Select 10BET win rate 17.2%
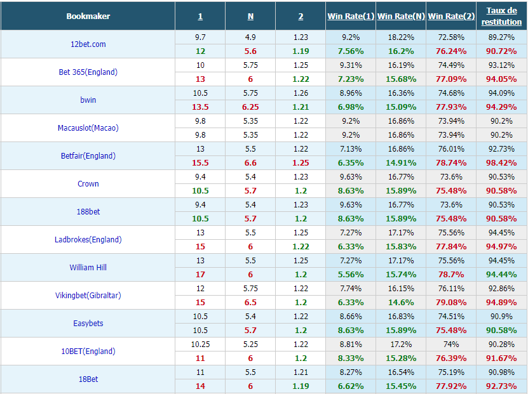Viewport: 528px width, 394px height. pyautogui.click(x=401, y=345)
